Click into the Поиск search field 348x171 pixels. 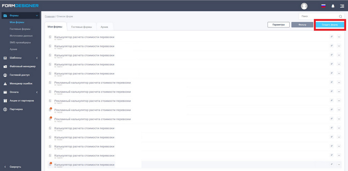point(318,16)
